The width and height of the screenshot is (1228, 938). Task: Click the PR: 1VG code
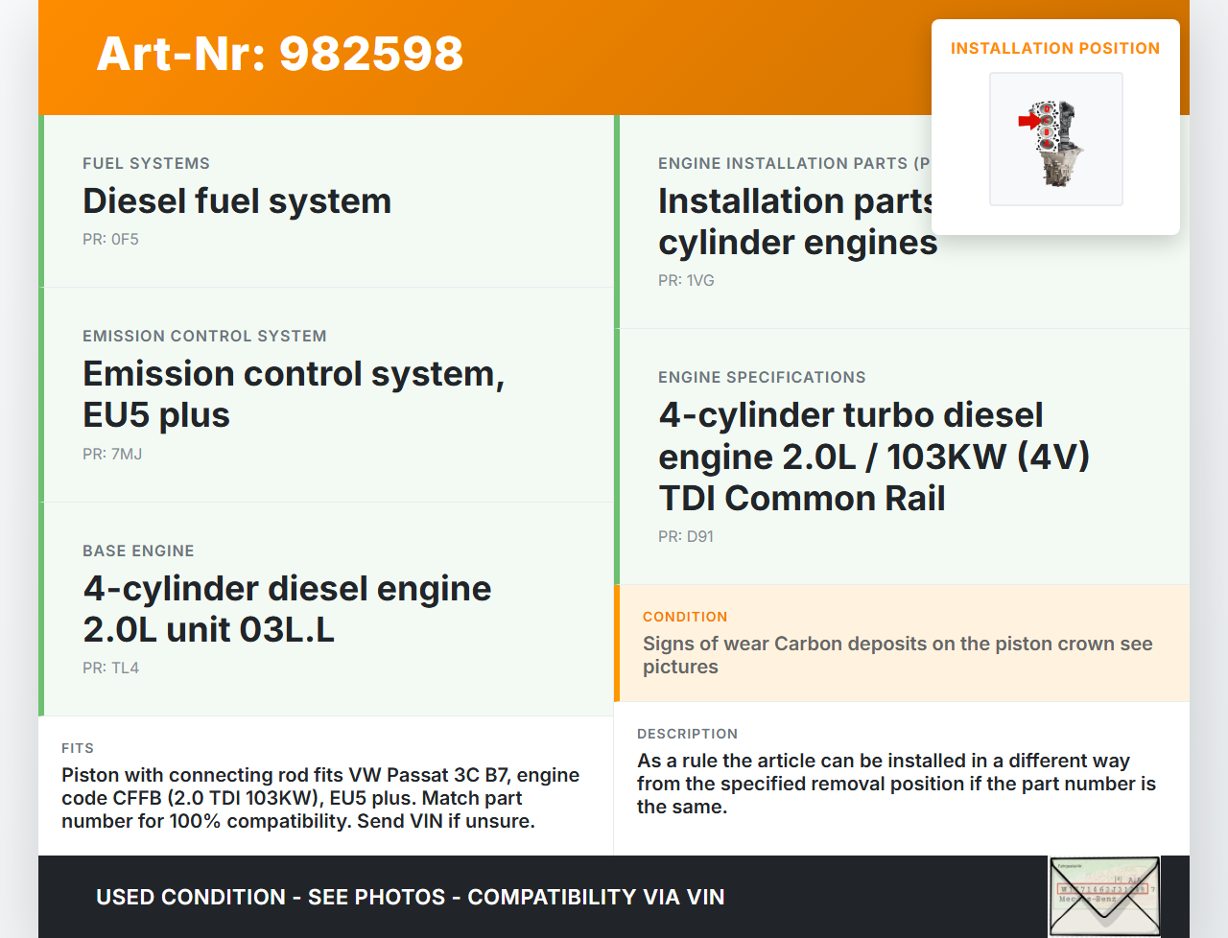[x=686, y=281]
